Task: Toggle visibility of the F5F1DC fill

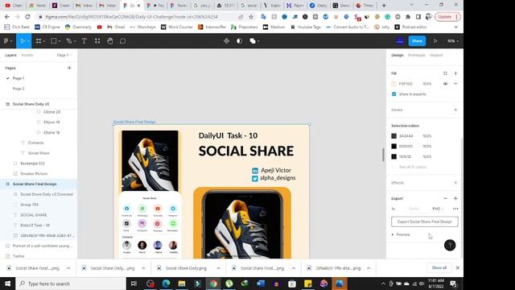Action: pos(445,84)
